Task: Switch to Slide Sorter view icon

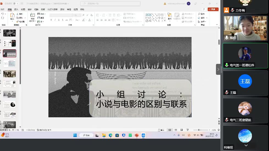Action: pos(176,130)
